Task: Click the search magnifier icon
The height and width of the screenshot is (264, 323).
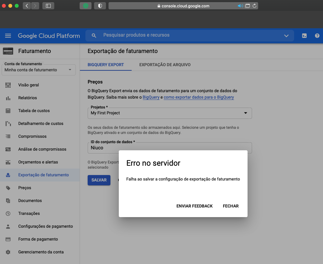Action: pos(94,35)
